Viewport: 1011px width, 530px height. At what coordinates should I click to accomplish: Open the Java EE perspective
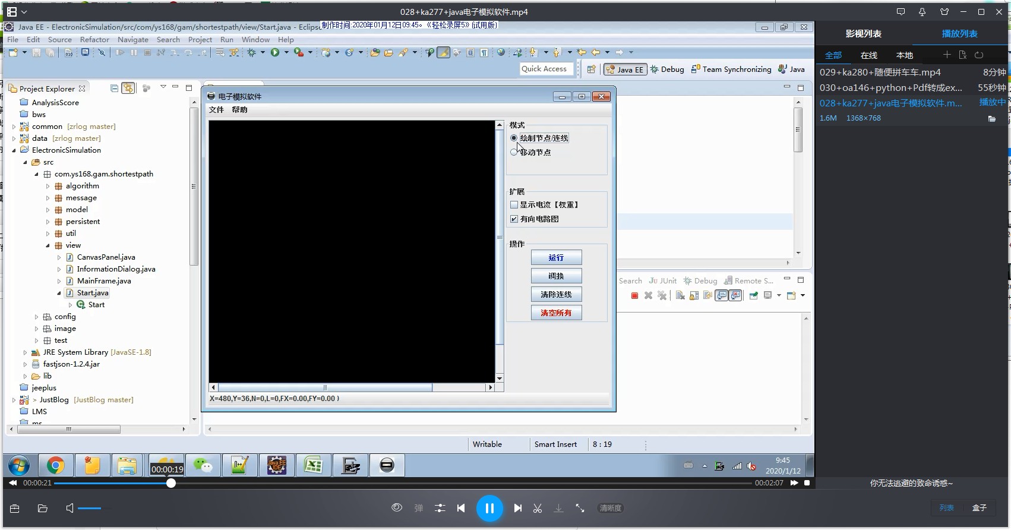(x=625, y=69)
